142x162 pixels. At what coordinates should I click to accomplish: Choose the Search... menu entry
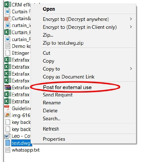point(52,119)
